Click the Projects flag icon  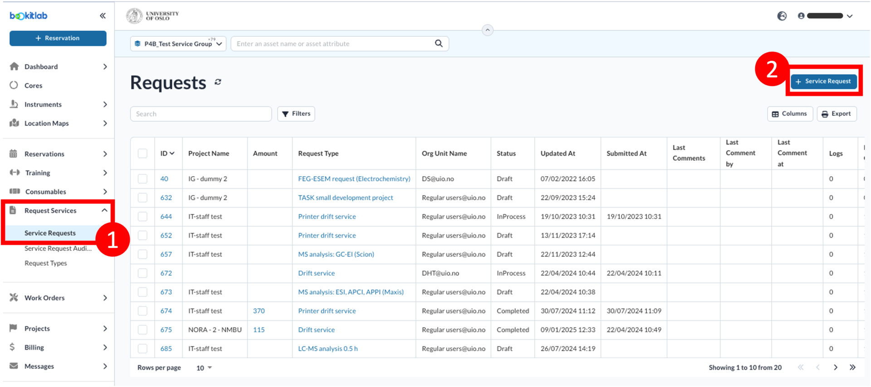click(x=14, y=328)
